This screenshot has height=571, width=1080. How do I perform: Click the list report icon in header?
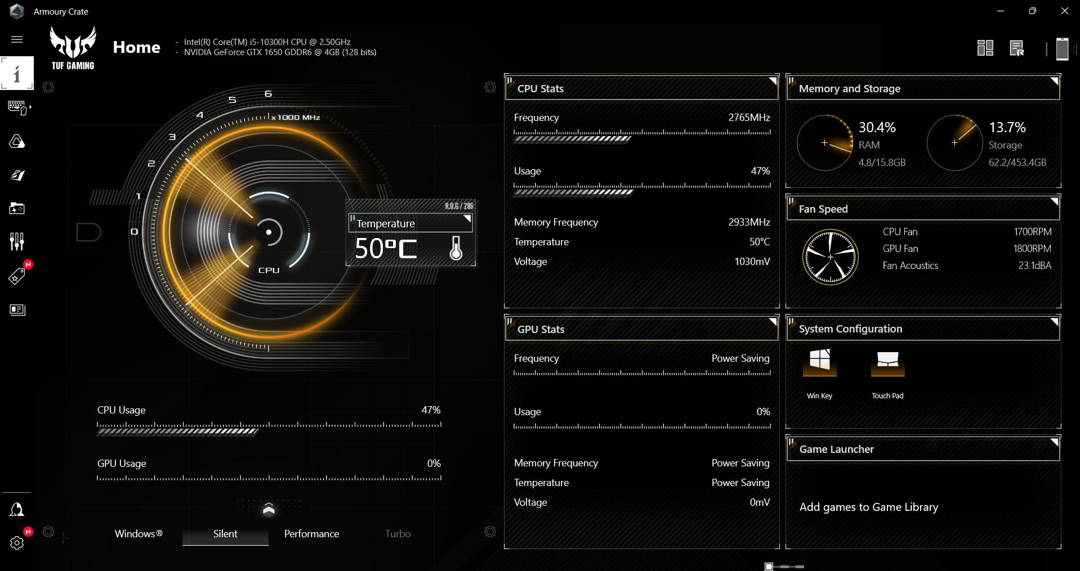(1016, 48)
